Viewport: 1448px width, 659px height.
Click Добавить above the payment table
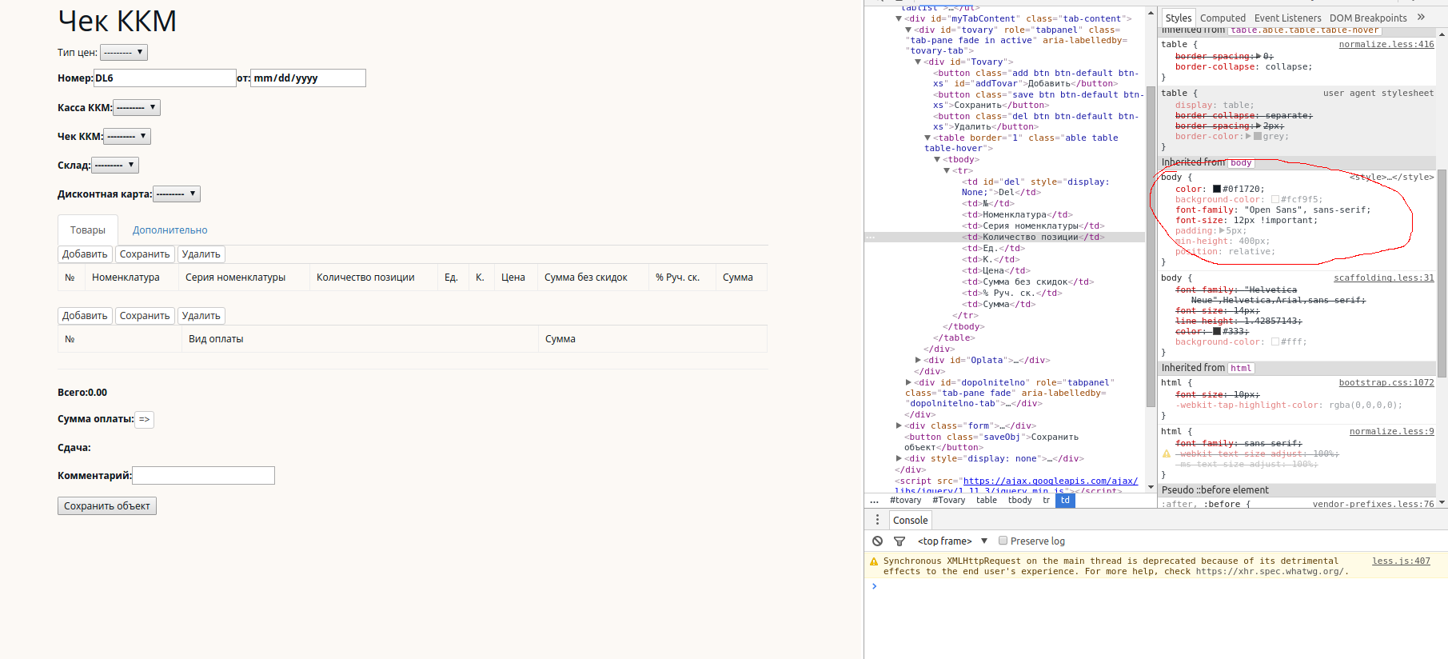click(x=85, y=316)
